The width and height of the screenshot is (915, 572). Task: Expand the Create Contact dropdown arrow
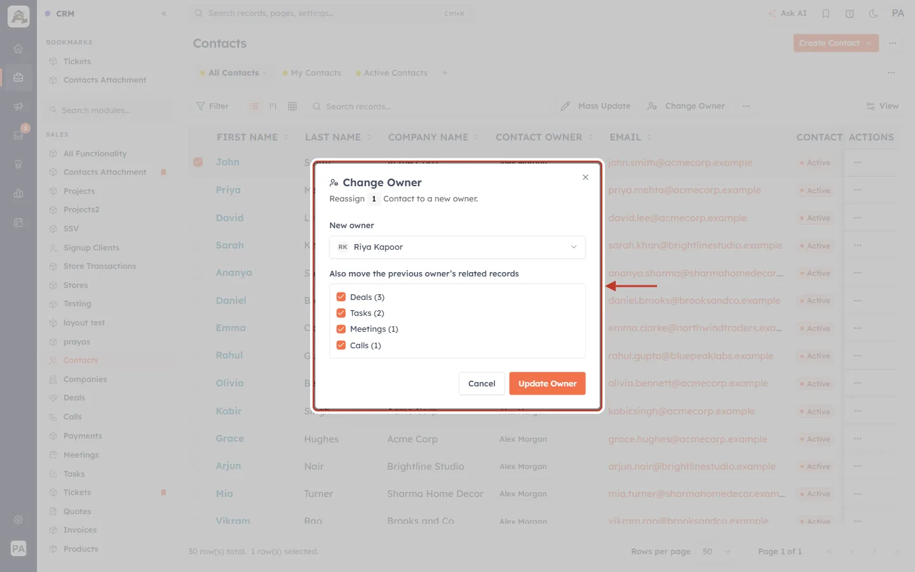coord(869,43)
